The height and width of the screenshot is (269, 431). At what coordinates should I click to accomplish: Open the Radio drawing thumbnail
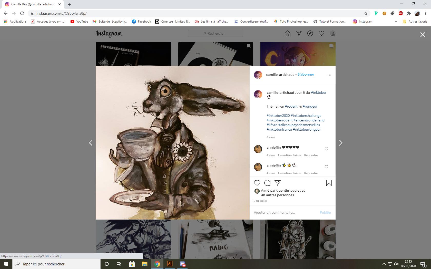coord(215,239)
